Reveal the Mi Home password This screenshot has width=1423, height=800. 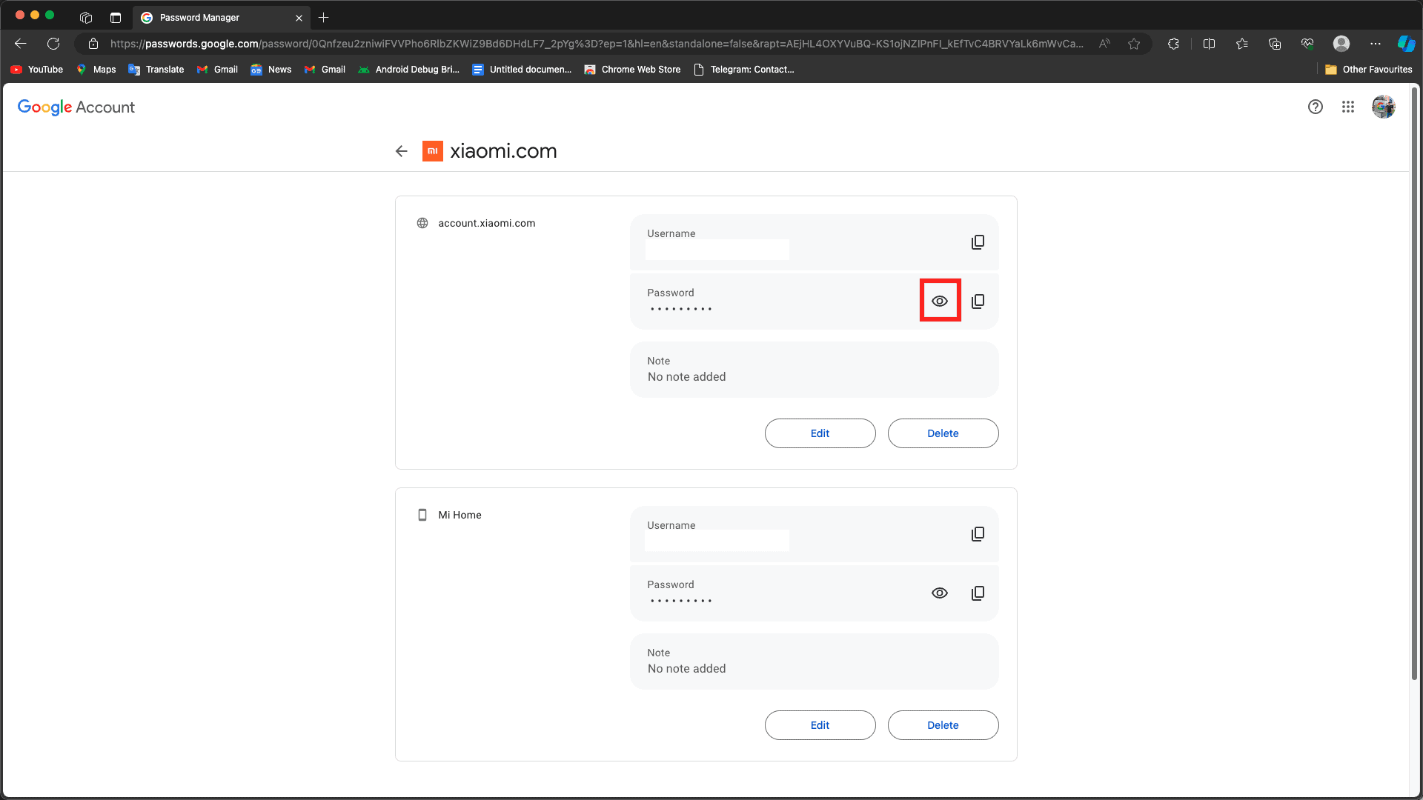939,593
